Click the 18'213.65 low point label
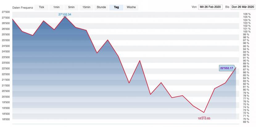The height and width of the screenshot is (127, 256). (x=204, y=118)
